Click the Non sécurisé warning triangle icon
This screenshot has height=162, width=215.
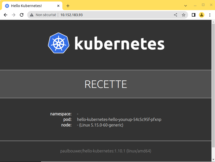(32, 15)
